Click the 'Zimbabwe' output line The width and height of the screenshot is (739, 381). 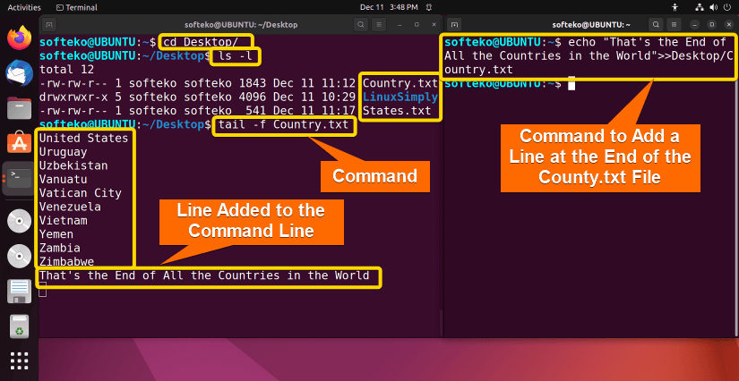[x=66, y=261]
